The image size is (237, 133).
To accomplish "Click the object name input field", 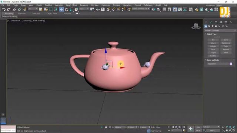I will pyautogui.click(x=218, y=64).
